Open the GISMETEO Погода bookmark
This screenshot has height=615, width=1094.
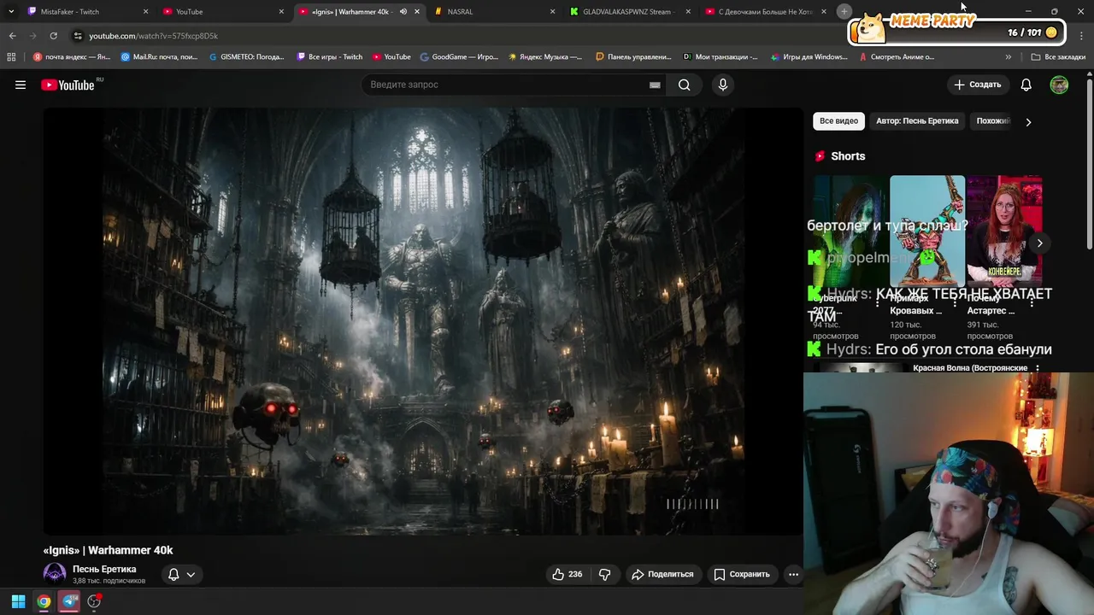(x=246, y=57)
